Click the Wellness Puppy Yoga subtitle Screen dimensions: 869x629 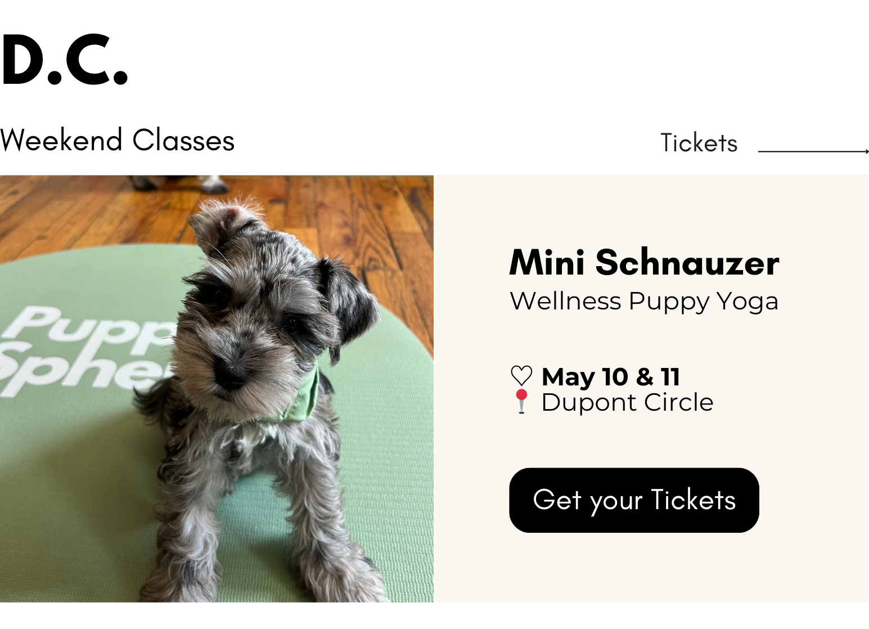[644, 302]
